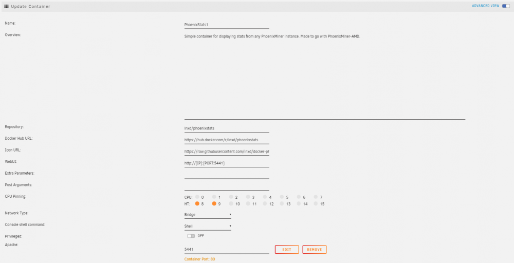Enable CPU pinning for HT core 13
Image resolution: width=514 pixels, height=263 pixels.
[x=282, y=204]
